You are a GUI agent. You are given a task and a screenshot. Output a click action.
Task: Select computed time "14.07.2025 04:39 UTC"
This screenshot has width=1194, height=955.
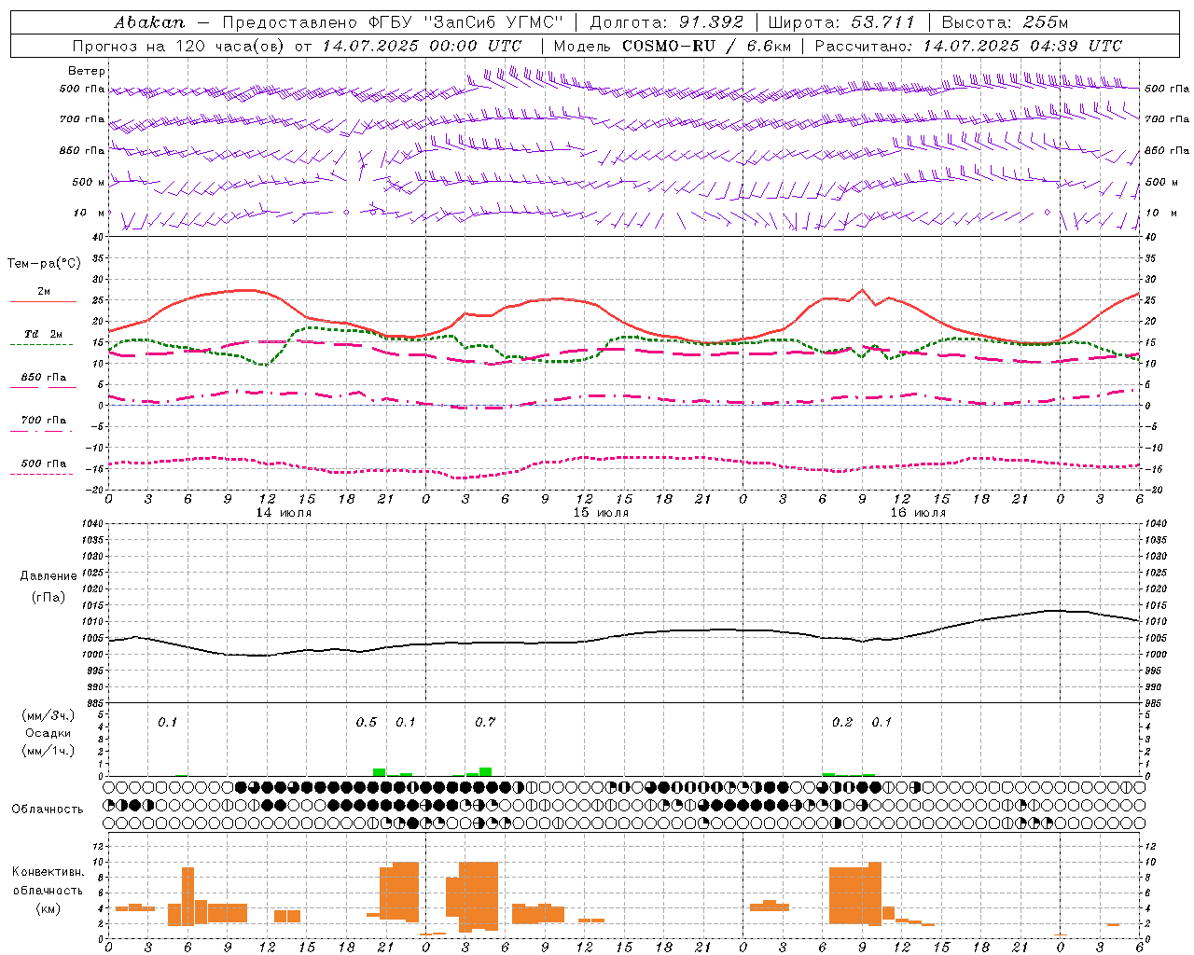pyautogui.click(x=1022, y=46)
